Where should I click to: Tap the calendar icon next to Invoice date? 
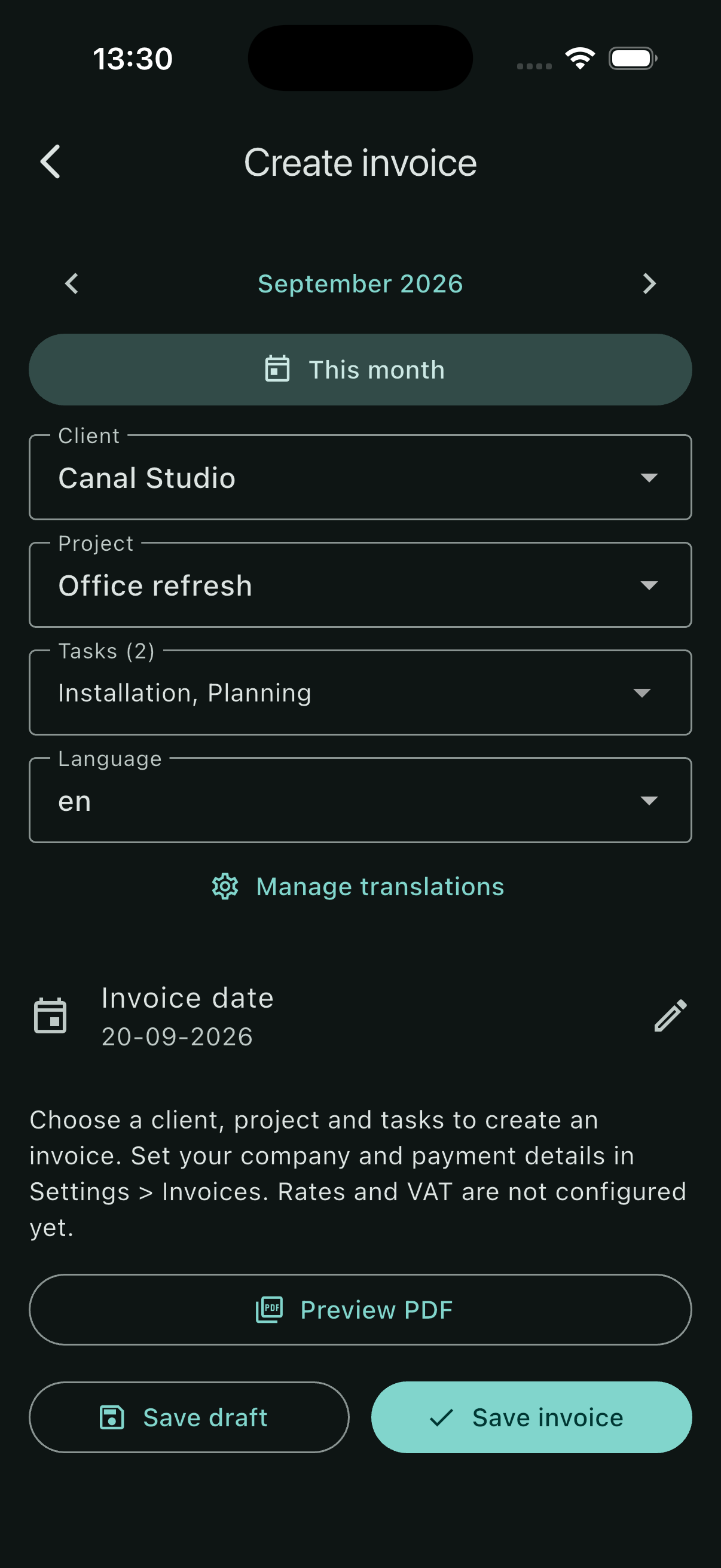point(50,1016)
